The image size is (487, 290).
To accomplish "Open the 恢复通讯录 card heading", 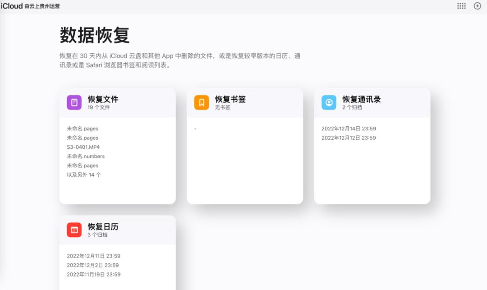I will pos(362,99).
